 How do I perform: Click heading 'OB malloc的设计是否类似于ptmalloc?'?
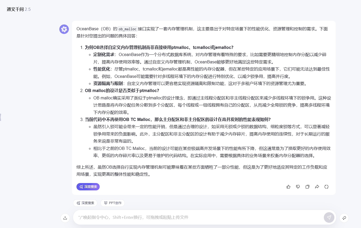122,90
